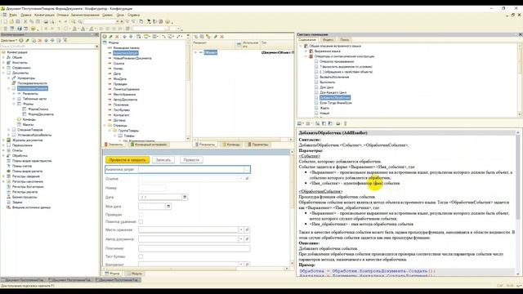Click the red delete X in attributes panel toolbar
The height and width of the screenshot is (294, 523).
[x=221, y=36]
